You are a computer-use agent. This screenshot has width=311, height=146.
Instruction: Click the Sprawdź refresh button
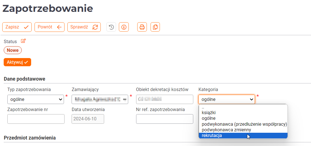coord(84,27)
